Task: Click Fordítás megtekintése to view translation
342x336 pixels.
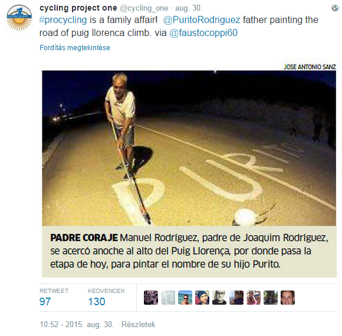Action: (75, 48)
